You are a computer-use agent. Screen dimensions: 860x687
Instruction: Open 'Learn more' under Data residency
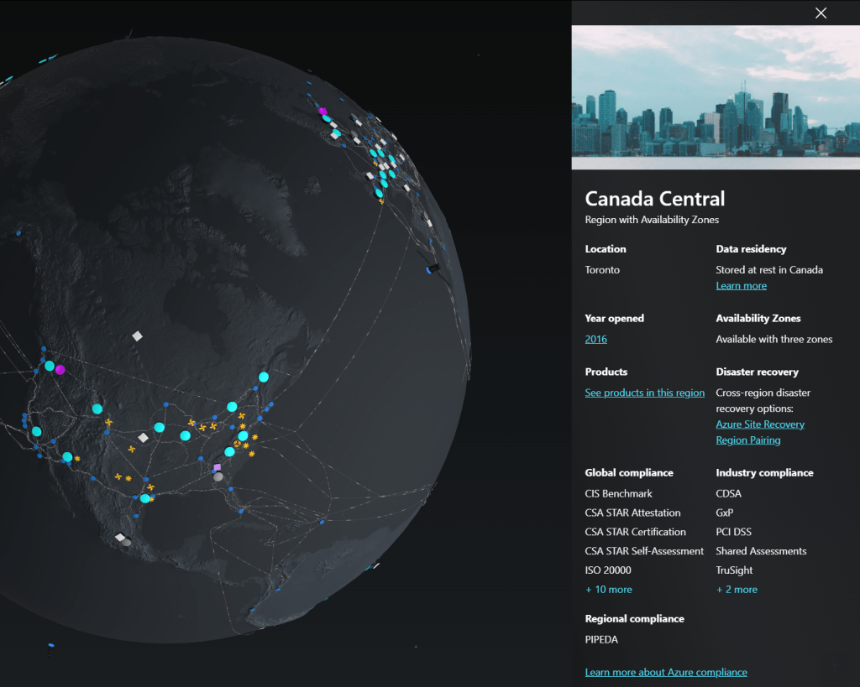click(x=741, y=286)
